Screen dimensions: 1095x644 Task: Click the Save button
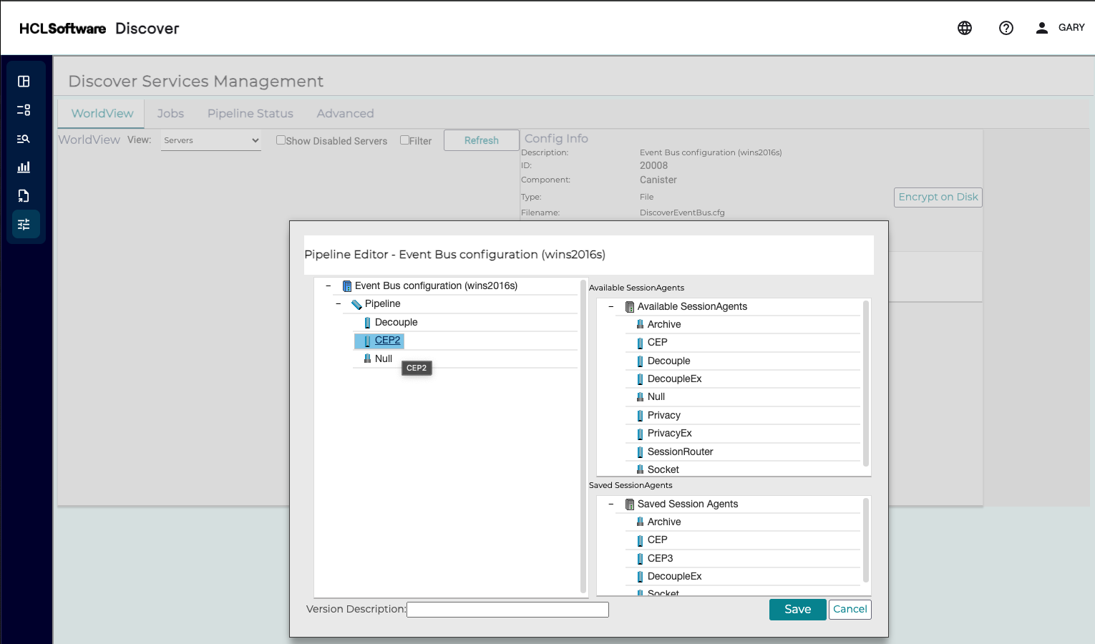pyautogui.click(x=797, y=610)
